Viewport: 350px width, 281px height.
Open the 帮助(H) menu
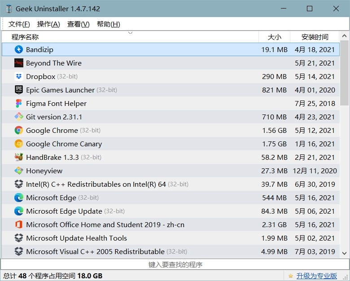coord(109,24)
